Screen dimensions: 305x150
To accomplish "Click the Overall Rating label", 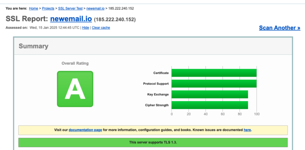I will tap(75, 64).
